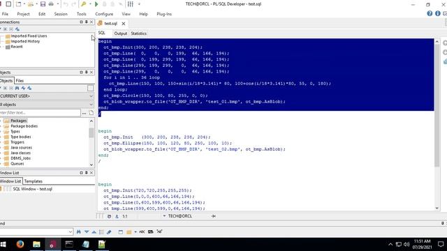Click the ellipsis button next to filter field

pos(84,113)
